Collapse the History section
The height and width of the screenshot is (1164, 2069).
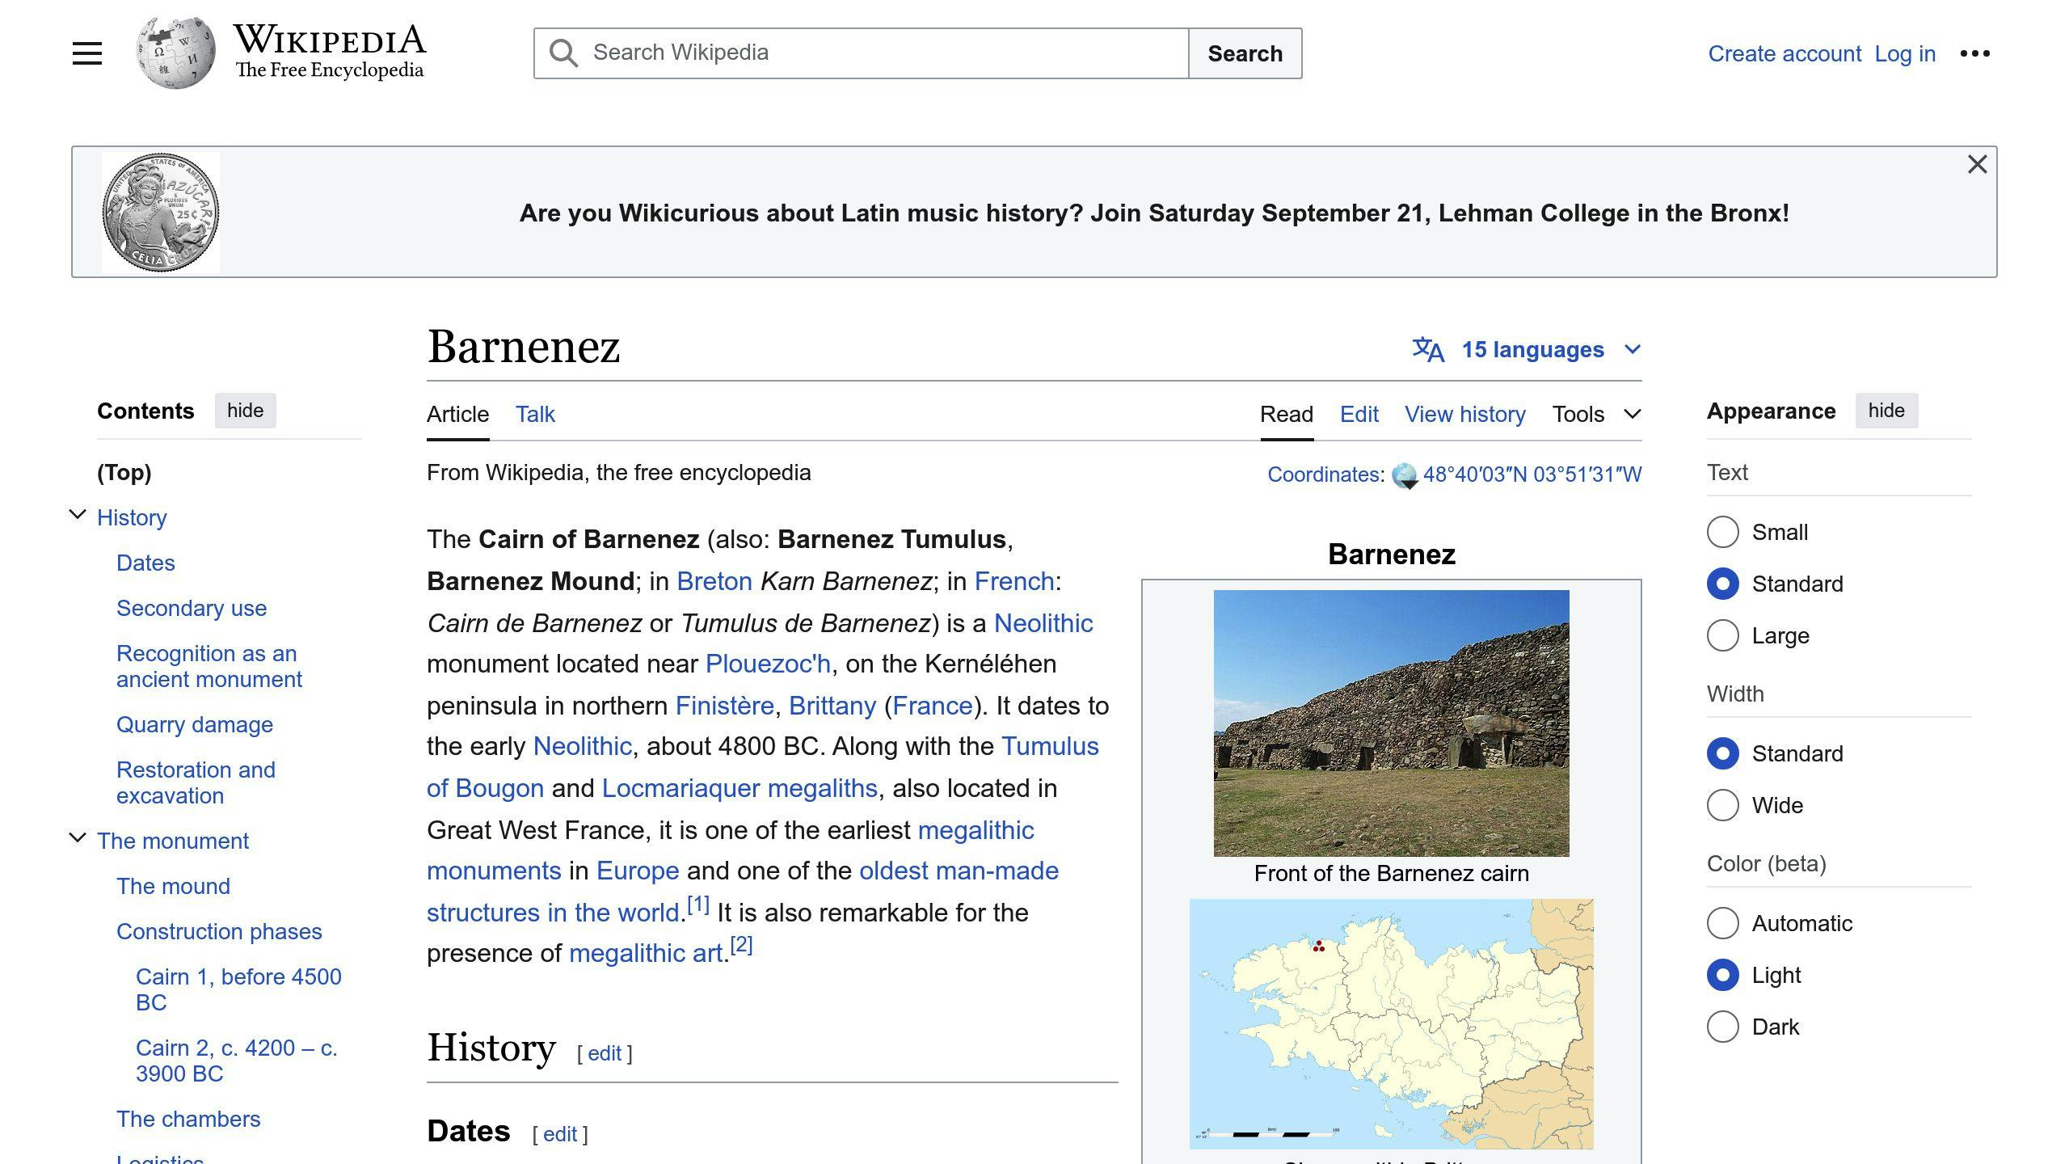tap(77, 516)
